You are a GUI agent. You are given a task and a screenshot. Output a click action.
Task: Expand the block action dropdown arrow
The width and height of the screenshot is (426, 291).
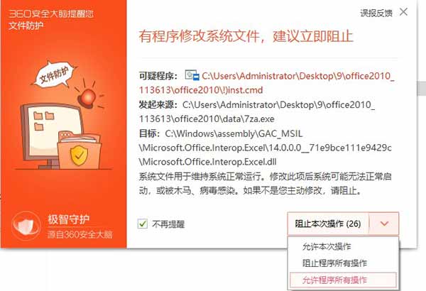[384, 224]
